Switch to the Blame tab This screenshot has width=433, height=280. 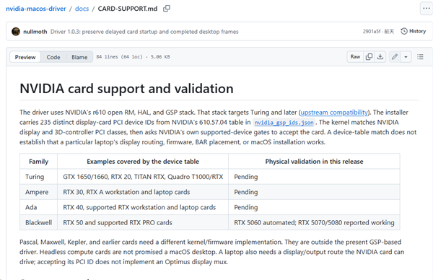point(79,57)
